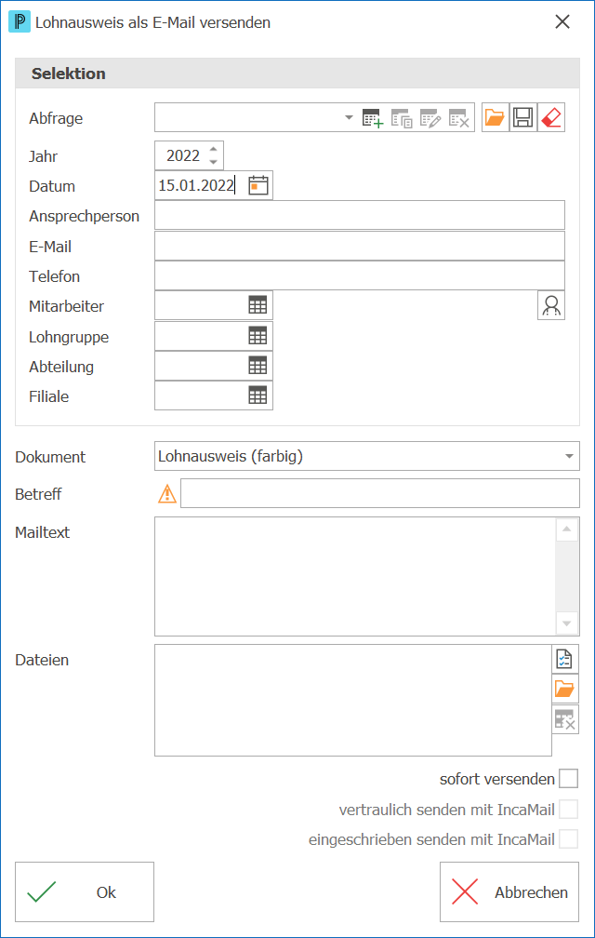
Task: Open the Dokument dropdown list
Action: pyautogui.click(x=568, y=456)
